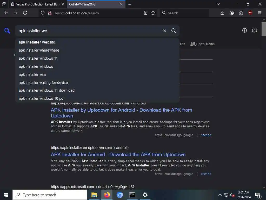Reload the current page
The width and height of the screenshot is (266, 200).
25,13
